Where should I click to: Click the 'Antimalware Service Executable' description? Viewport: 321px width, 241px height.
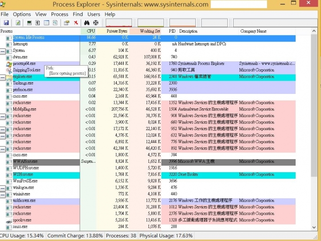(x=203, y=109)
